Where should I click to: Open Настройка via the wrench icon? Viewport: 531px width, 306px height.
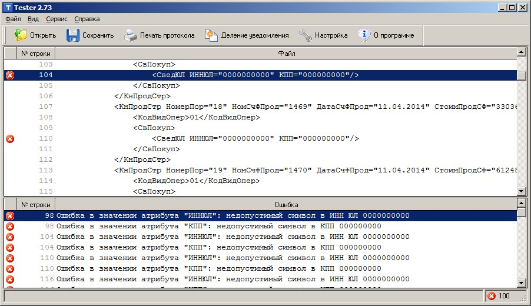[x=305, y=35]
